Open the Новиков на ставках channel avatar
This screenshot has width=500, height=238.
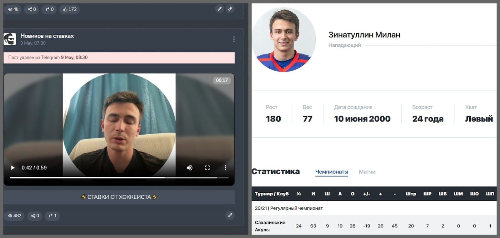point(10,39)
